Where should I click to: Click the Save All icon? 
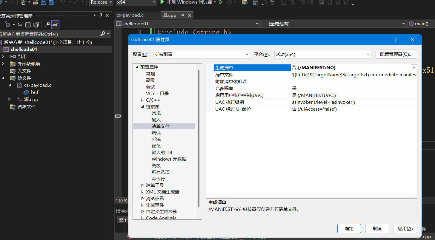(x=51, y=2)
